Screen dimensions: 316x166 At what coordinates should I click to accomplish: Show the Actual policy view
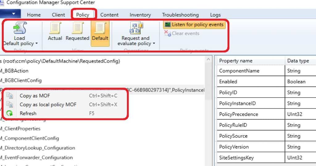(55, 32)
